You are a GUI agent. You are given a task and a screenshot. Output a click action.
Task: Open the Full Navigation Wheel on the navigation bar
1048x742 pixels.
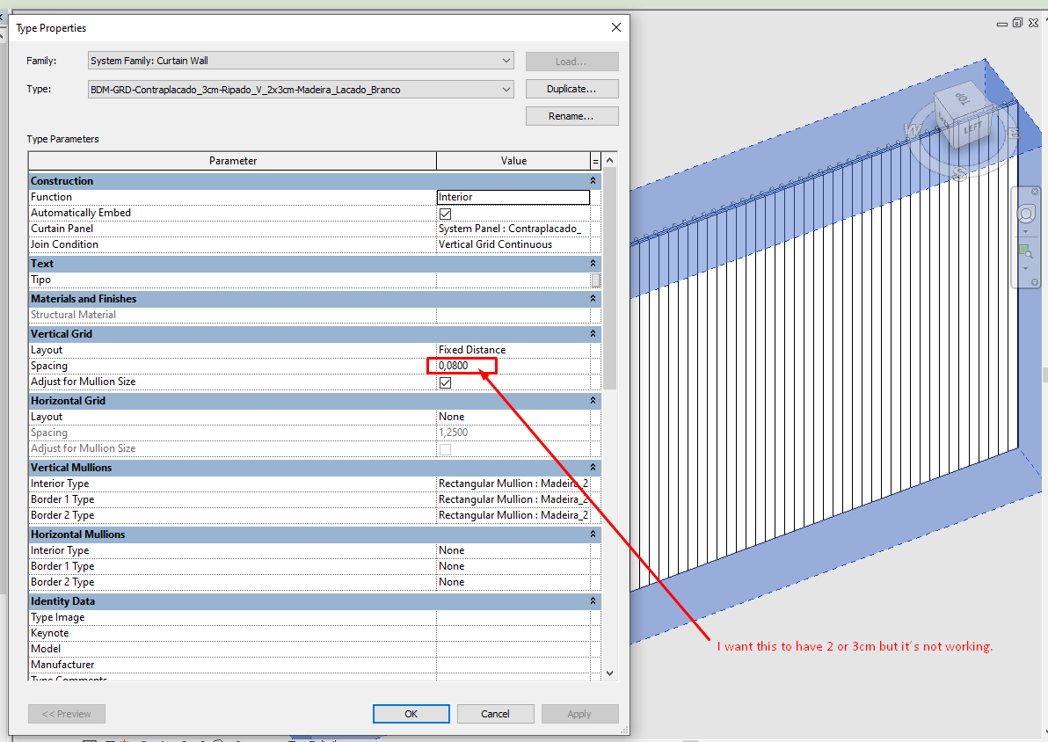(1026, 214)
